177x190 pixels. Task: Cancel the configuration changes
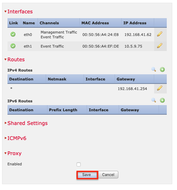pyautogui.click(x=108, y=175)
